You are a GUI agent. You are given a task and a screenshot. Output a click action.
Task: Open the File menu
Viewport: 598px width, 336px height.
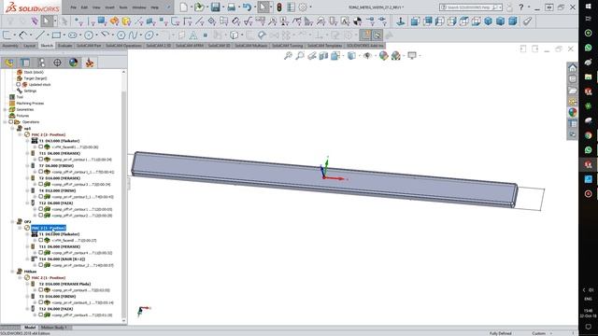click(73, 7)
